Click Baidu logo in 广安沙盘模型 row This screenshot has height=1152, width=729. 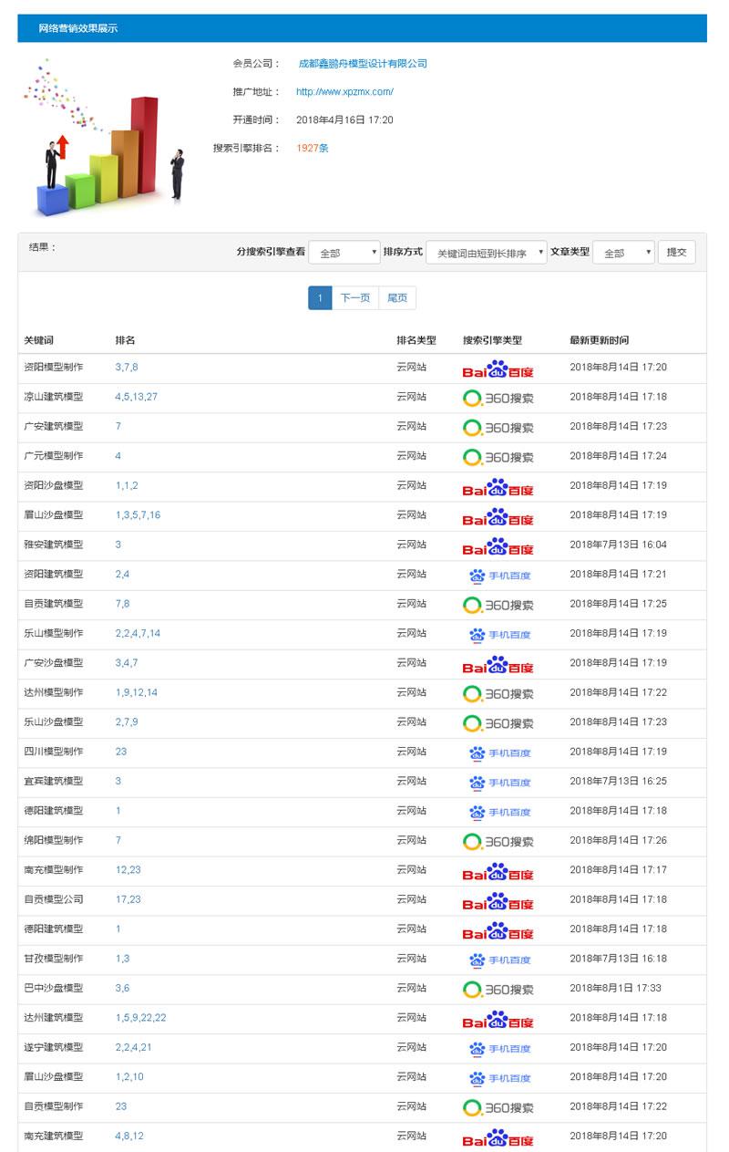(498, 664)
